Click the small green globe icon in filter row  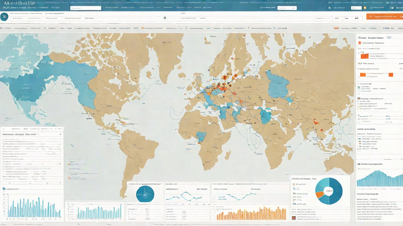(165, 18)
